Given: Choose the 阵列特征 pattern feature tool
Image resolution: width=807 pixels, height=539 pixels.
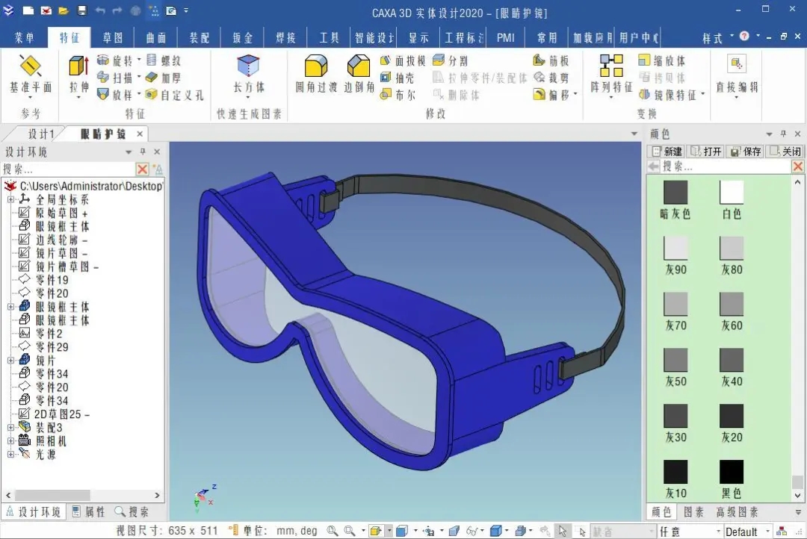Looking at the screenshot, I should click(x=611, y=73).
